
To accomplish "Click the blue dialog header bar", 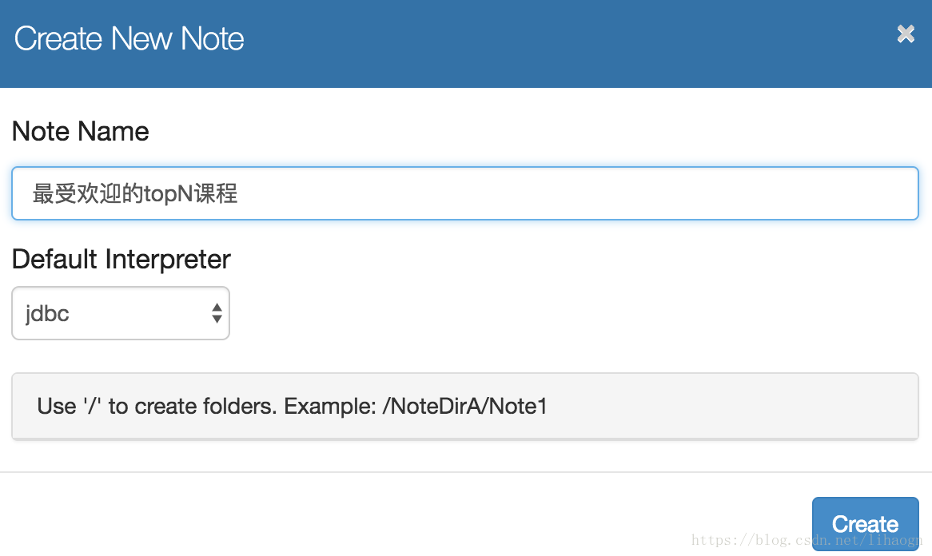I will click(x=466, y=44).
